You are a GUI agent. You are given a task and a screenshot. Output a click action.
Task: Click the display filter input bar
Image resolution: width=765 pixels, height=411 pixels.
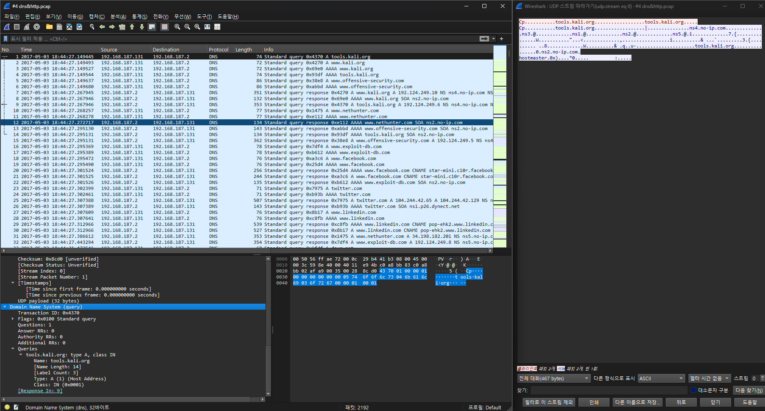tap(239, 39)
